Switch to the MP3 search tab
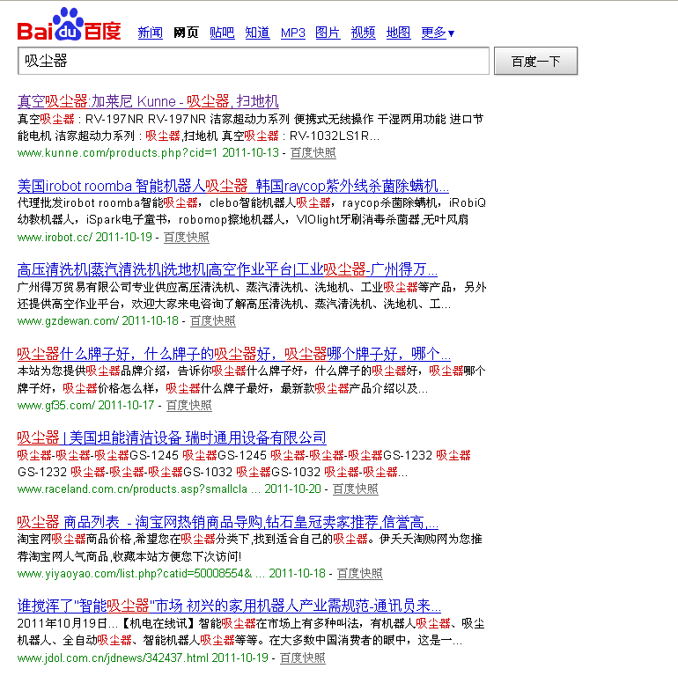 coord(292,33)
